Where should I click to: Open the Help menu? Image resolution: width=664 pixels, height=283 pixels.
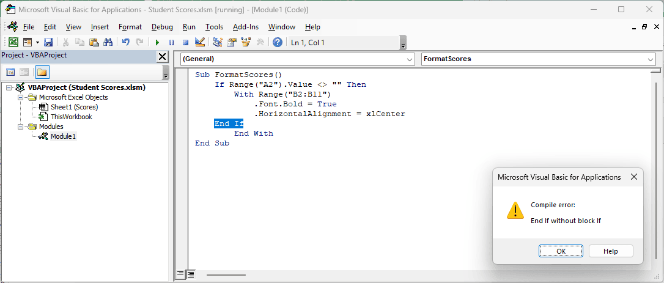click(x=312, y=27)
